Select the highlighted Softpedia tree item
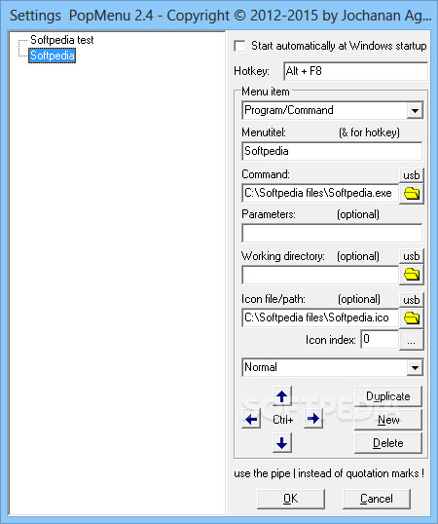Viewport: 438px width, 524px height. (53, 56)
